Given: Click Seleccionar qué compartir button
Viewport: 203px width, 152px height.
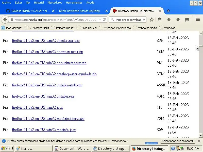Looking at the screenshot, I should [x=177, y=141].
